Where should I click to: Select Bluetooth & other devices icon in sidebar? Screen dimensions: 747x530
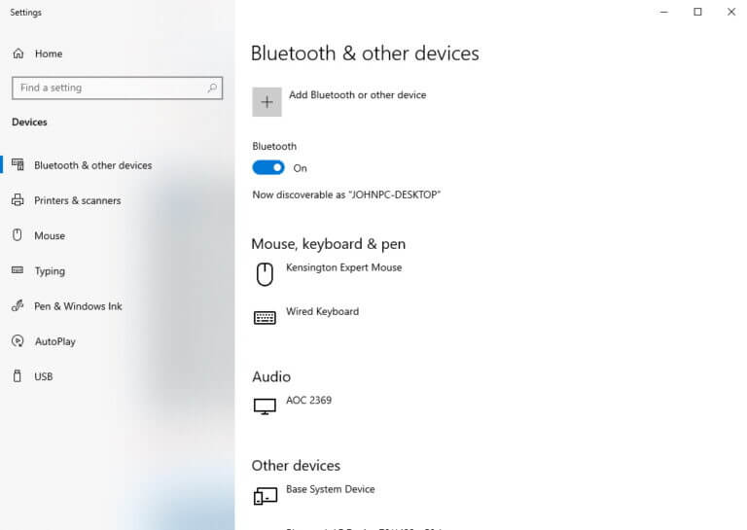click(x=18, y=164)
